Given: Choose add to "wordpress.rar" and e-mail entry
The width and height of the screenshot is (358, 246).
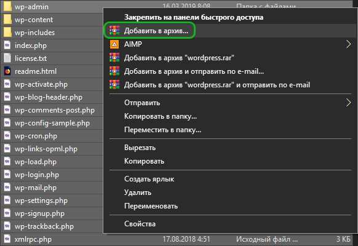Looking at the screenshot, I should coord(217,85).
